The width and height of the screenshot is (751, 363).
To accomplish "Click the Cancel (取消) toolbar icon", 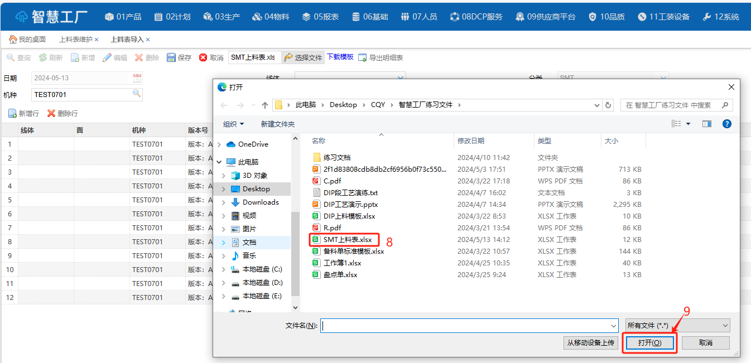I will click(x=203, y=58).
